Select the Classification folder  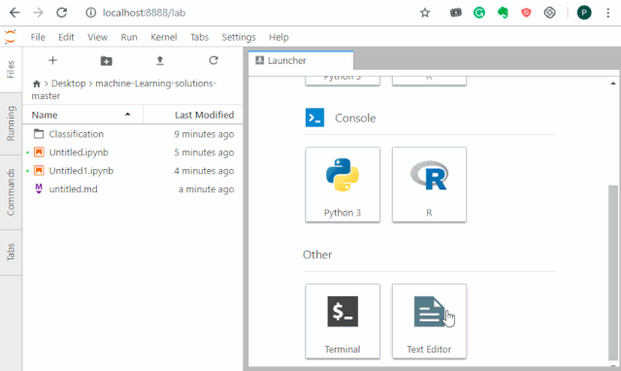133,134
